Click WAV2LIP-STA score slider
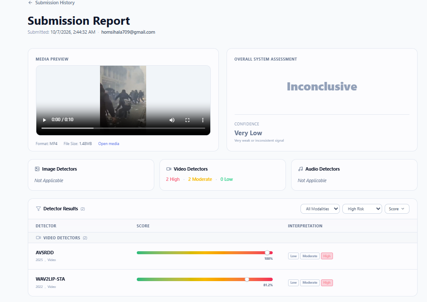 [204, 279]
